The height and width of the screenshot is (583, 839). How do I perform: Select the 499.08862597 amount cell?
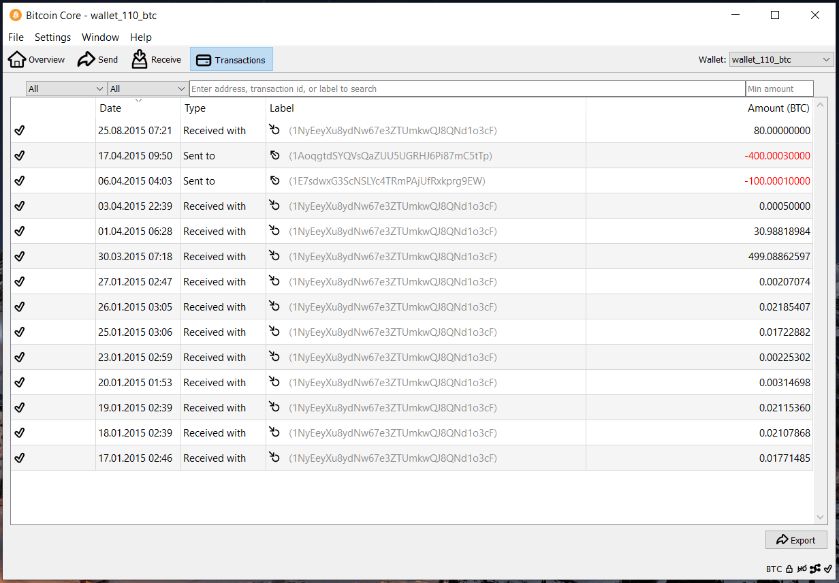699,256
